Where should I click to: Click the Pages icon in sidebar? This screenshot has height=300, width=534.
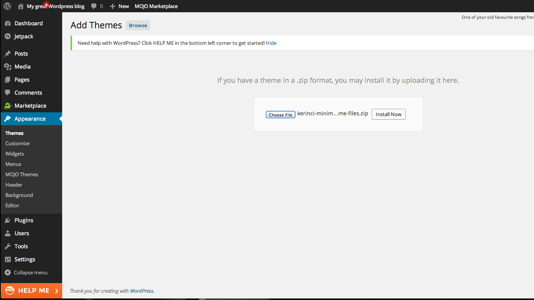[x=8, y=80]
